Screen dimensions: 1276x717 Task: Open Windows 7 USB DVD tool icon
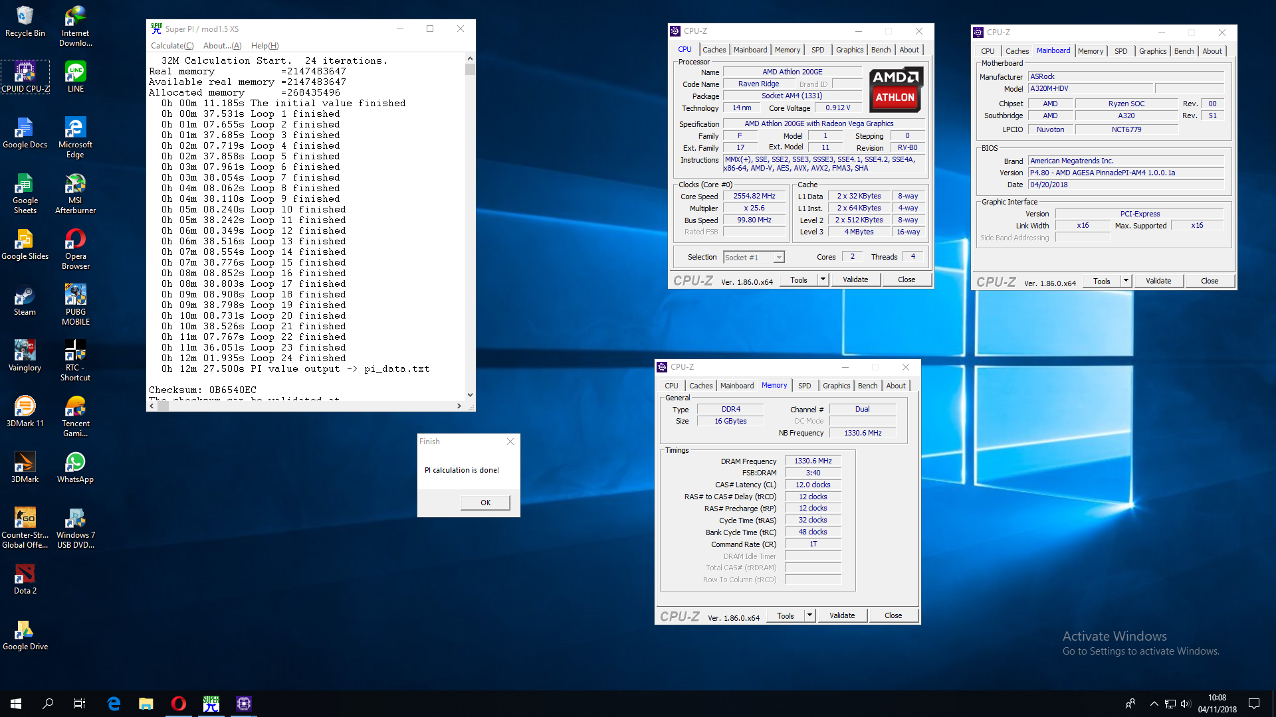tap(76, 528)
